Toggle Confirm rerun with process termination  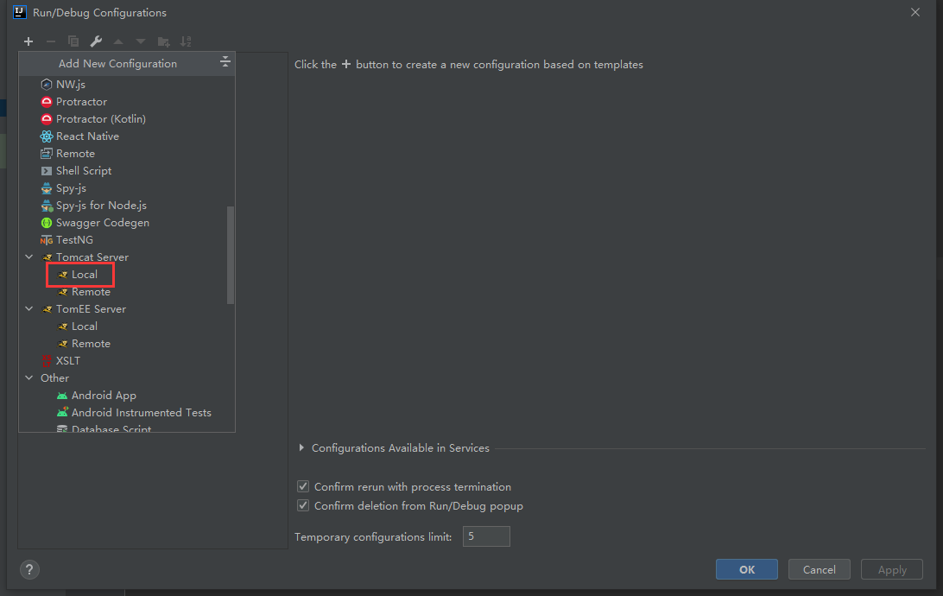303,486
